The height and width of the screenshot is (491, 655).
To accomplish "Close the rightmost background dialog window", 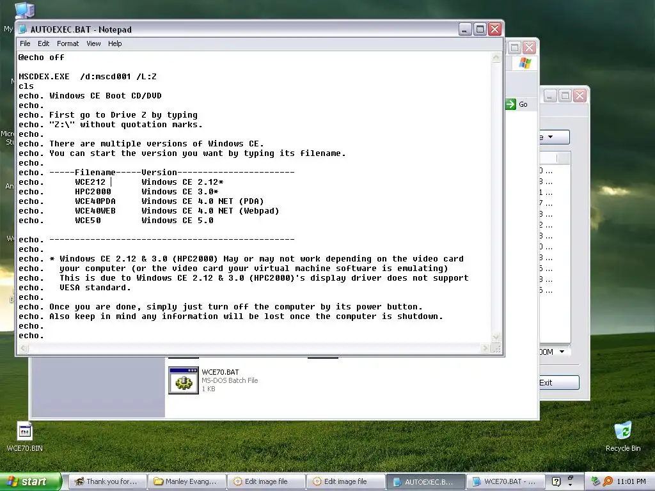I will coord(580,96).
